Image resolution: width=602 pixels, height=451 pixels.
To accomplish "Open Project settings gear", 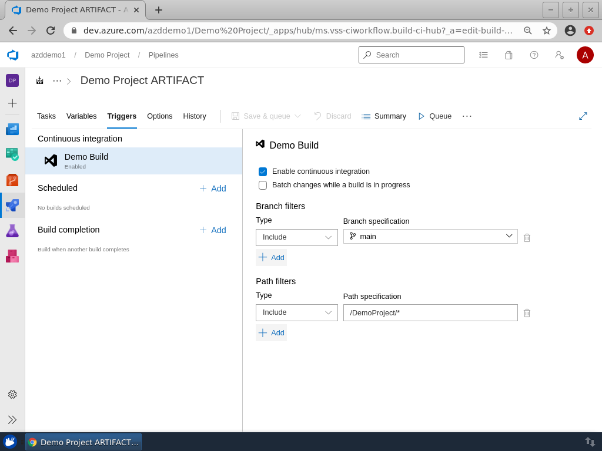I will (12, 394).
